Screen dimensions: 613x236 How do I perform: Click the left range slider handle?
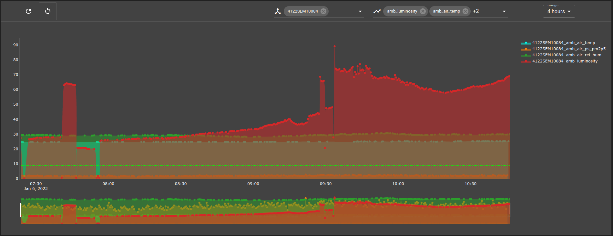[20, 210]
